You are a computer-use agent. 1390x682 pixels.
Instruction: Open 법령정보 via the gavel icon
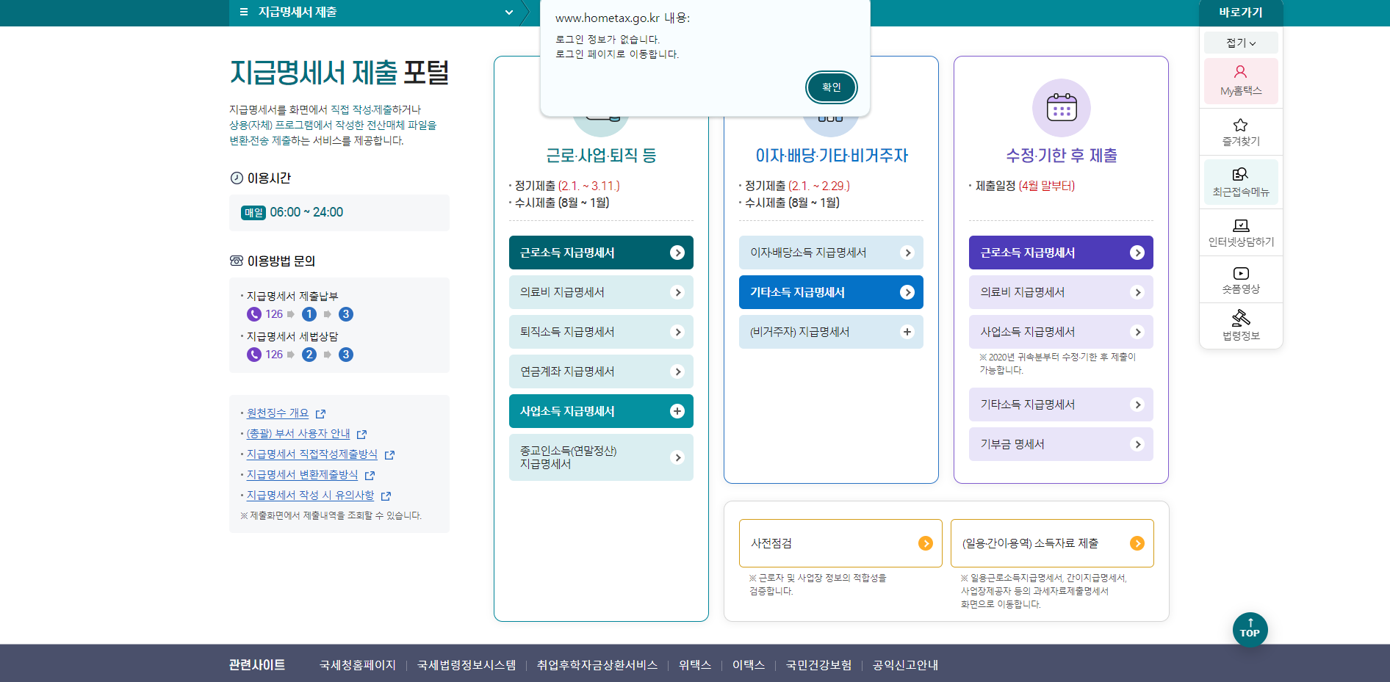click(1240, 325)
